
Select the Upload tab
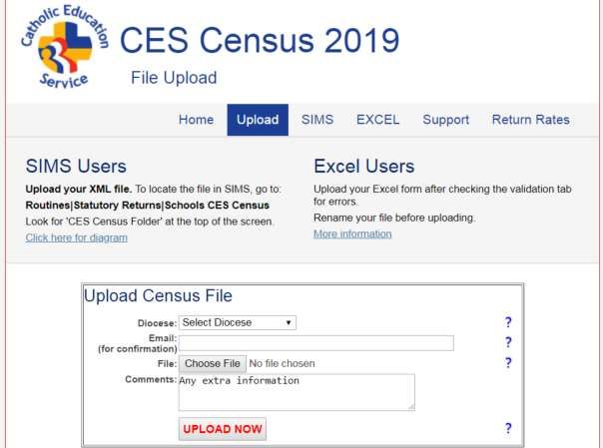(x=258, y=120)
